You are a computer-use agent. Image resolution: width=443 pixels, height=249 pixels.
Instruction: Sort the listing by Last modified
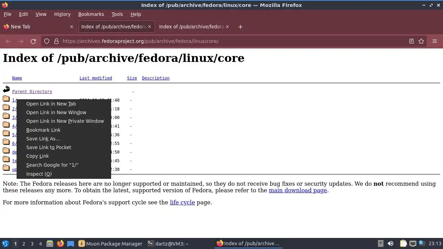[x=96, y=78]
